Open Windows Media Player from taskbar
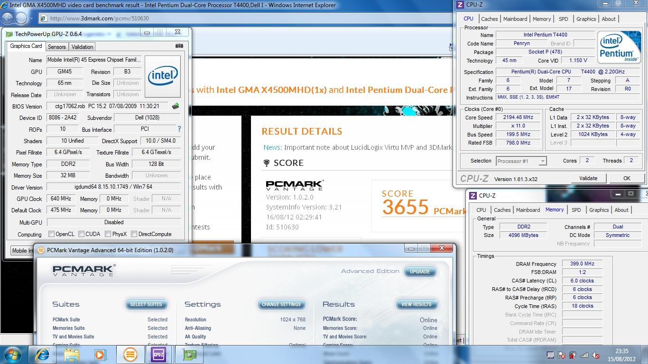 coord(100,355)
